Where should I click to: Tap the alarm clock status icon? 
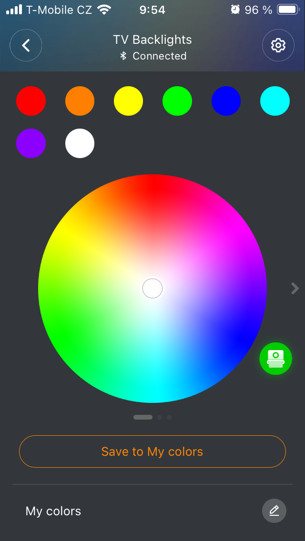click(x=235, y=10)
